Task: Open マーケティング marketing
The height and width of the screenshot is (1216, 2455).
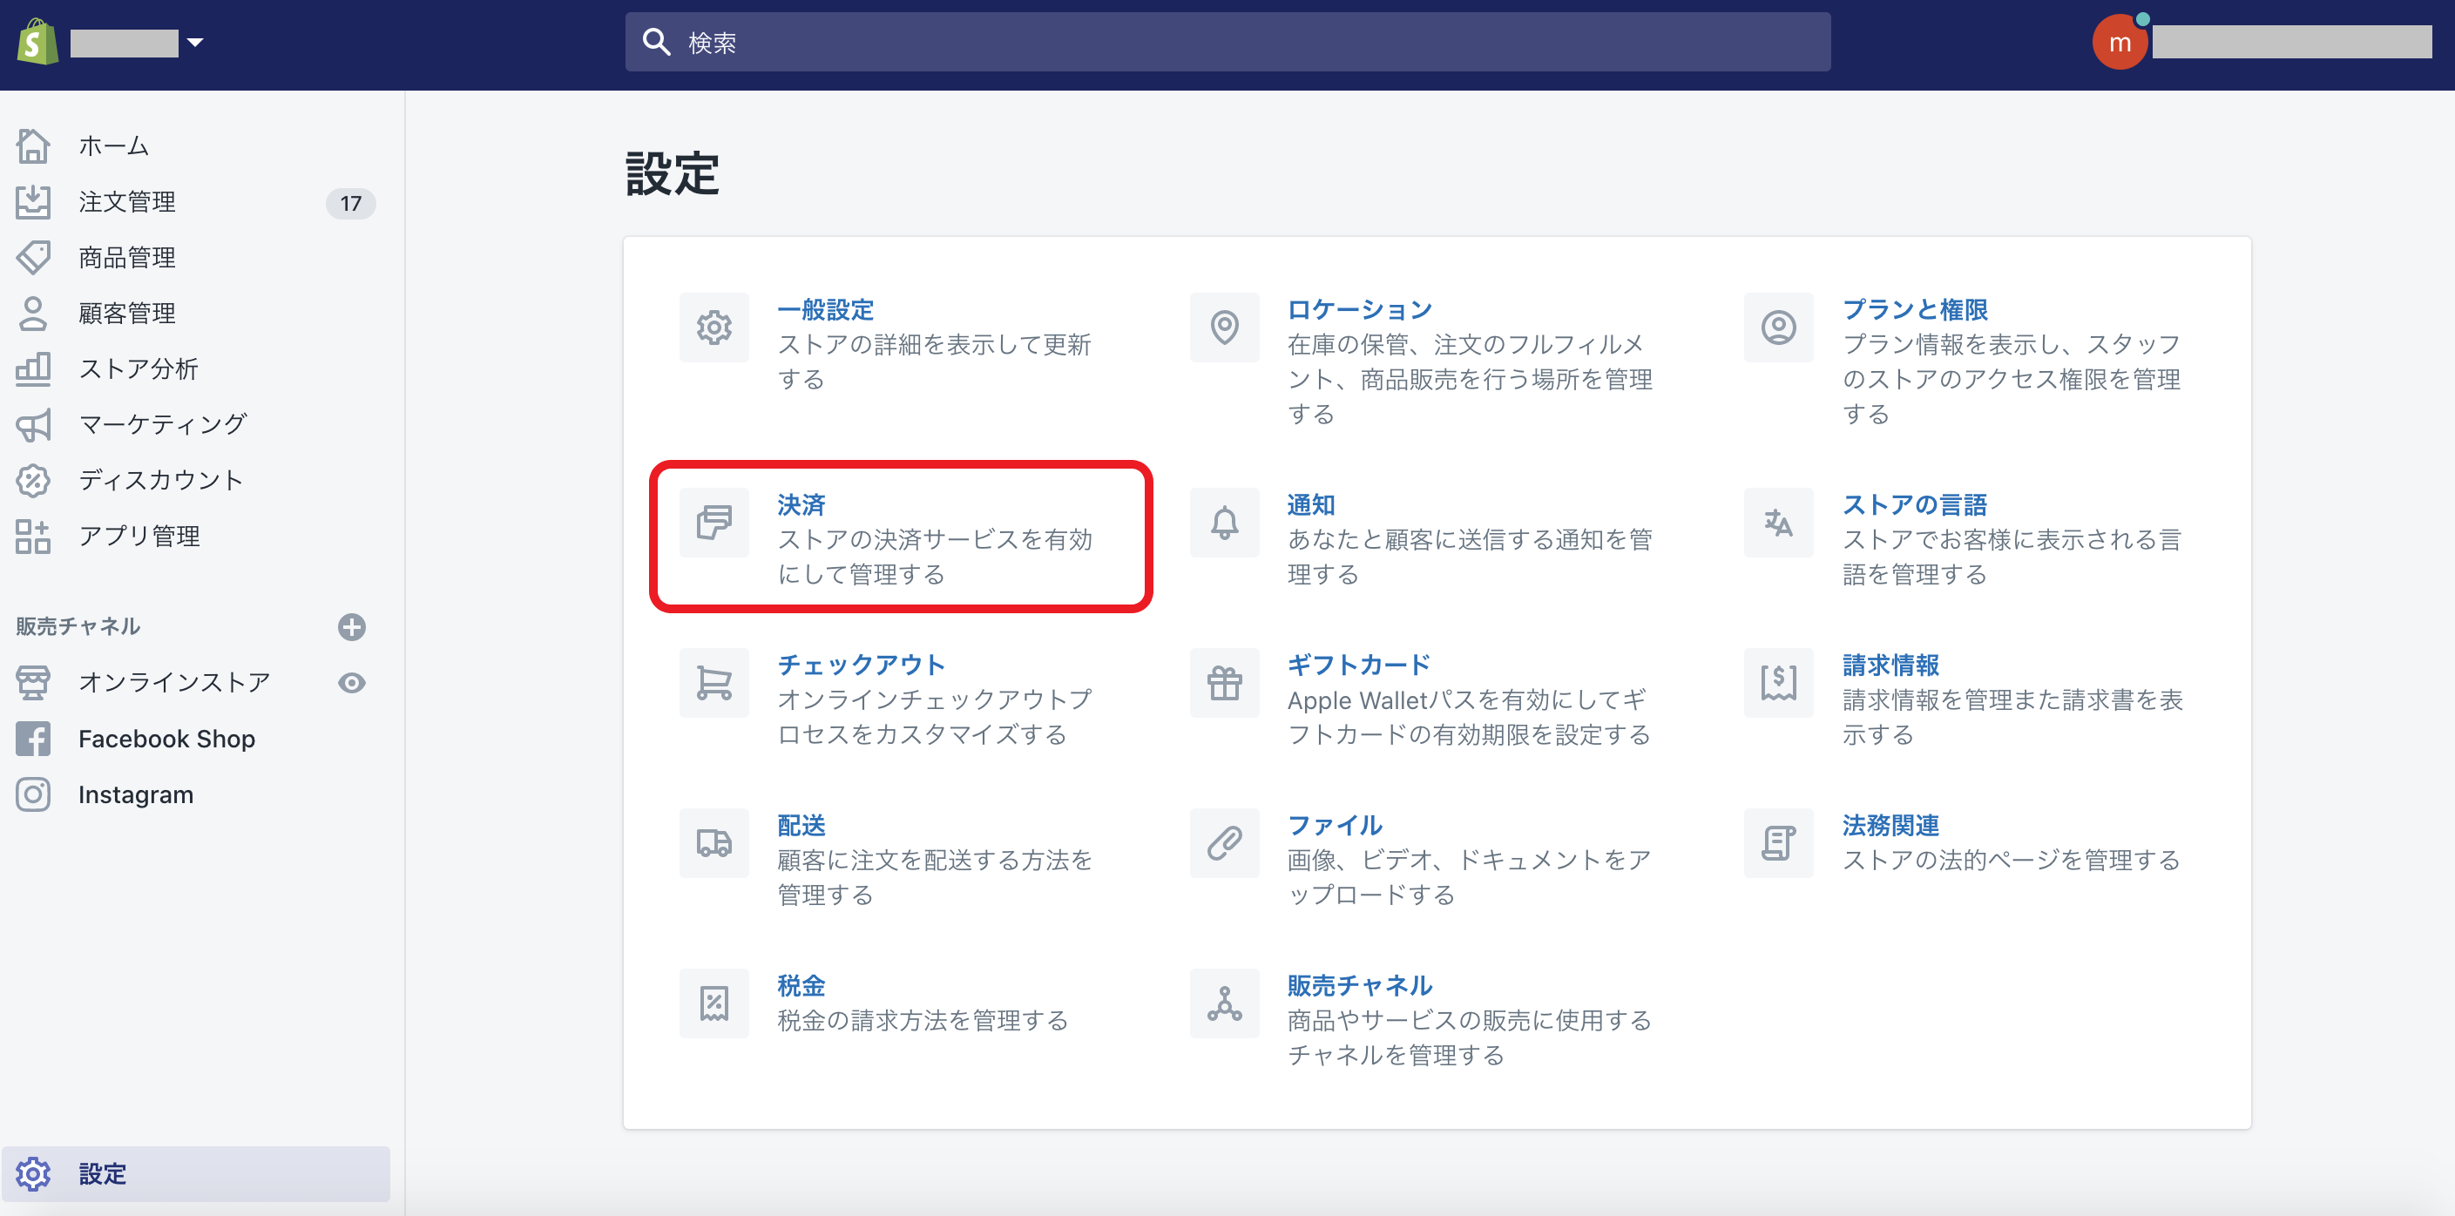Action: point(163,424)
